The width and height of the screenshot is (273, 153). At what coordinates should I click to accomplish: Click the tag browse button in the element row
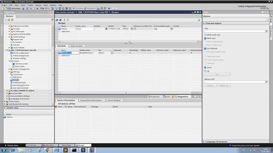click(x=112, y=53)
